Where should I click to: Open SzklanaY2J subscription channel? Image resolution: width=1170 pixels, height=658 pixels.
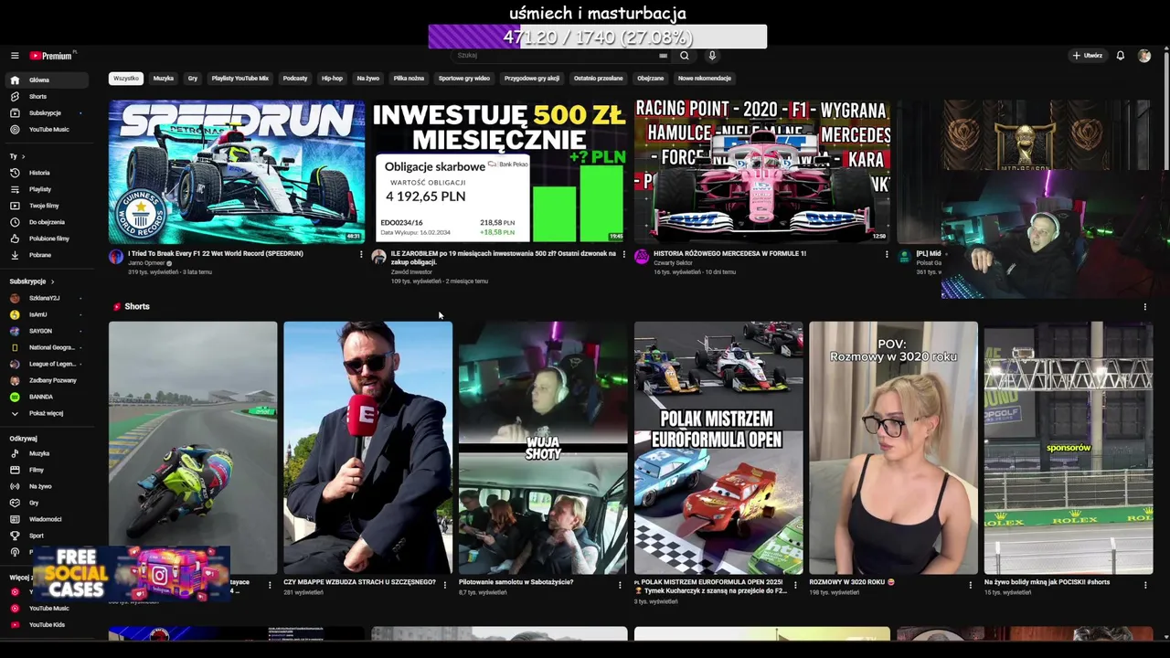46,298
